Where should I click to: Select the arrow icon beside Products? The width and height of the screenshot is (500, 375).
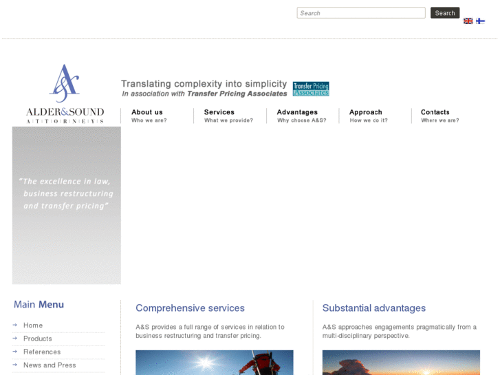point(14,339)
